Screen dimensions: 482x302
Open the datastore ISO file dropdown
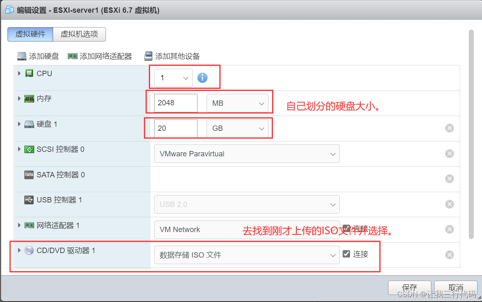coord(247,255)
